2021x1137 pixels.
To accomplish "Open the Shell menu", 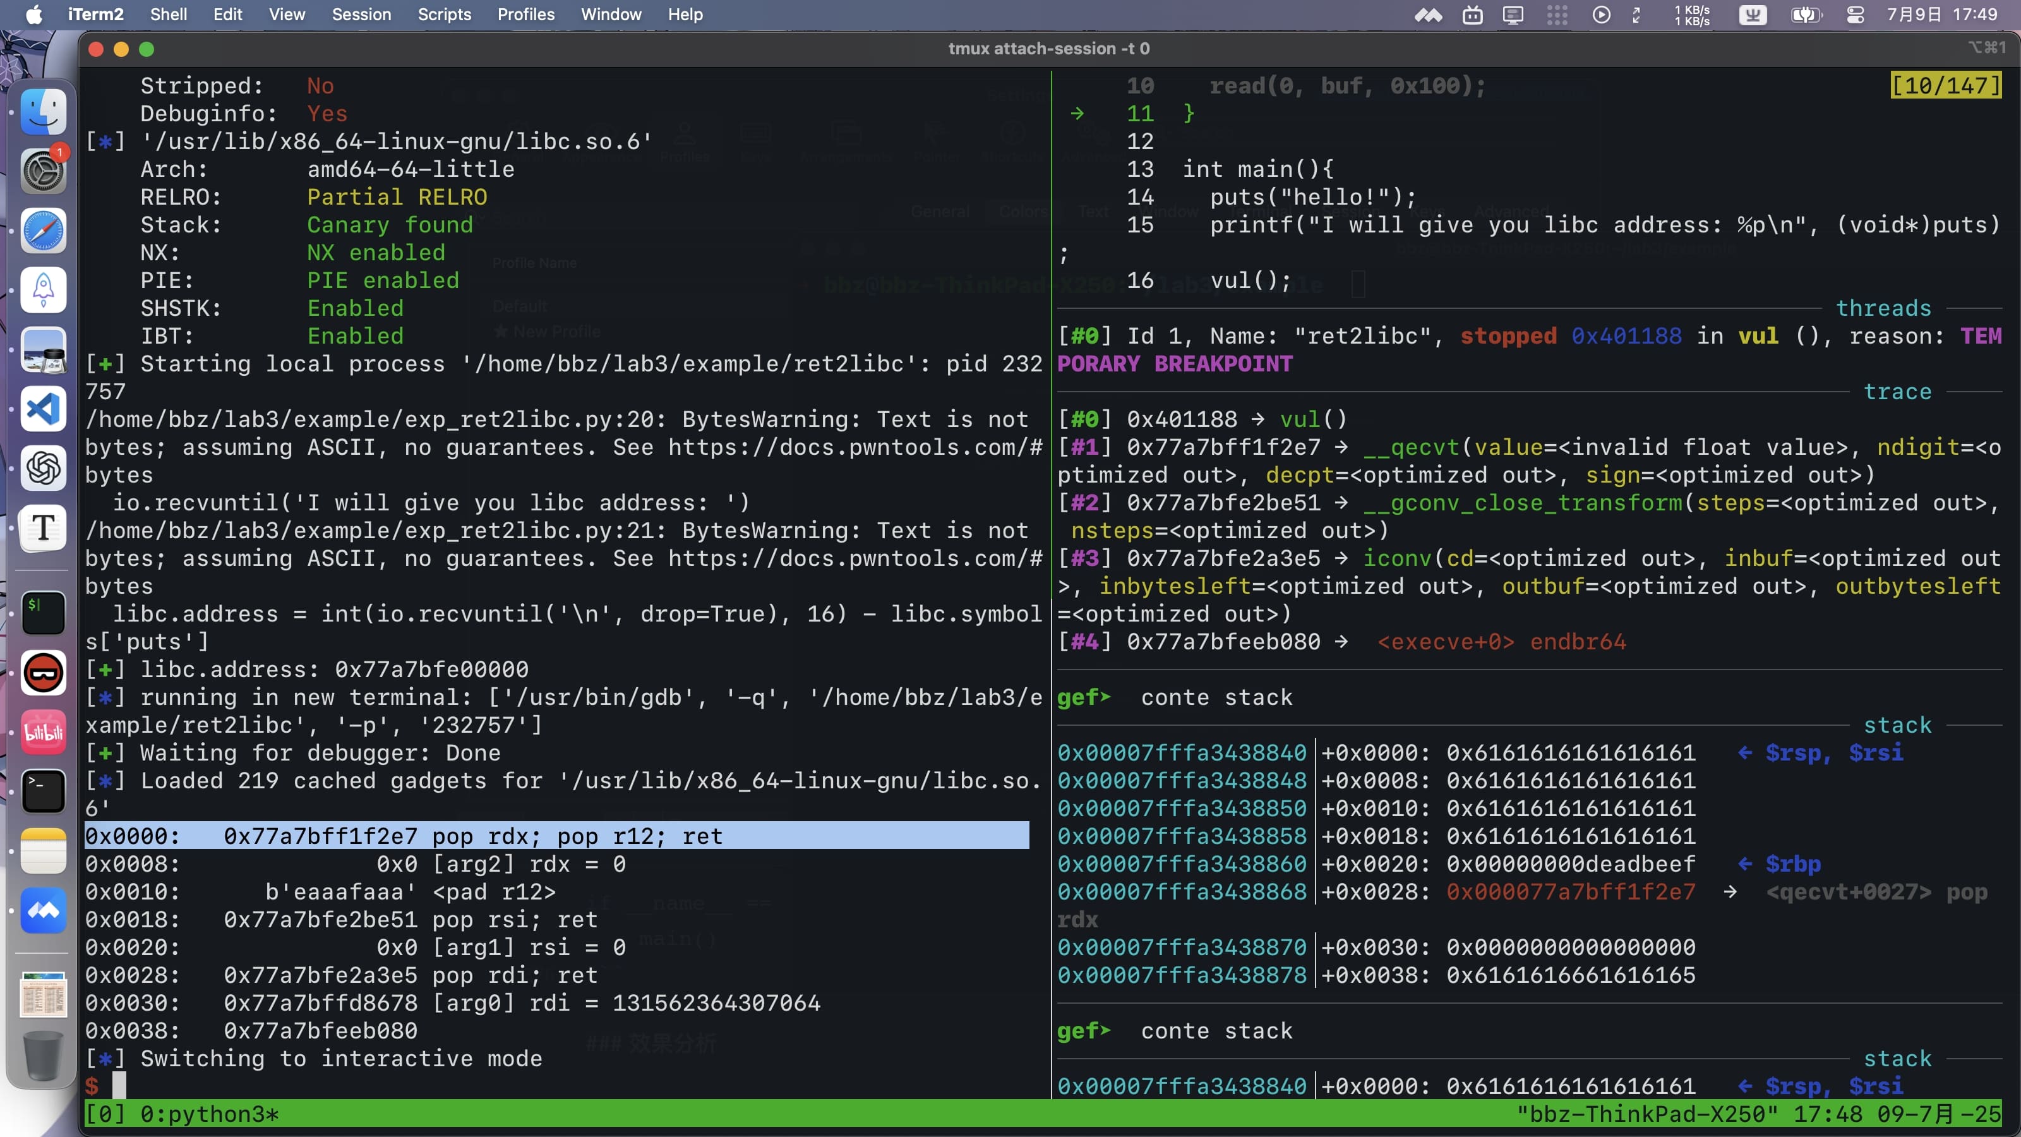I will (168, 15).
